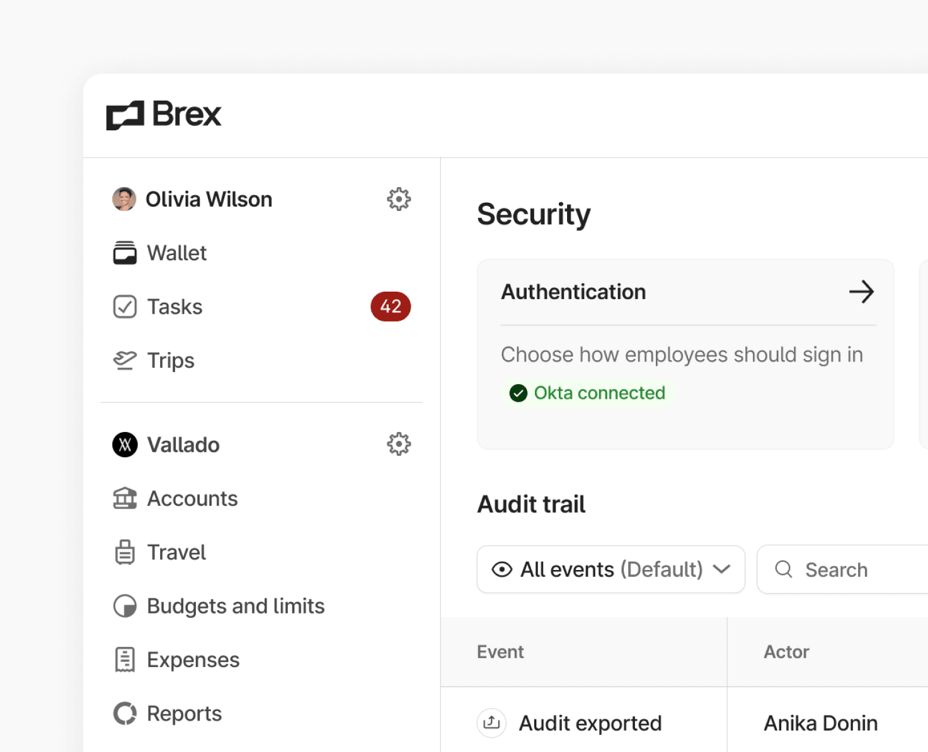This screenshot has height=752, width=928.
Task: Click the Travel suitcase icon
Action: pos(125,552)
